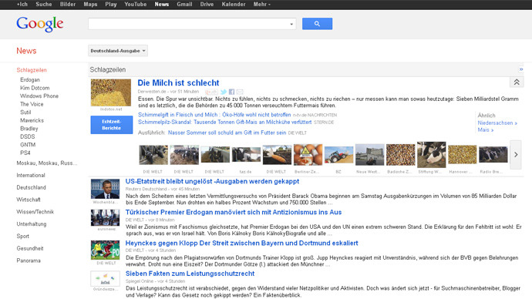Open the football players DIE WELT thumbnail
Viewport: 532px width, 299px height.
(x=105, y=250)
